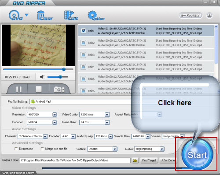The height and width of the screenshot is (175, 220).
Task: Mute audio with the speaker icon
Action: coord(42,77)
